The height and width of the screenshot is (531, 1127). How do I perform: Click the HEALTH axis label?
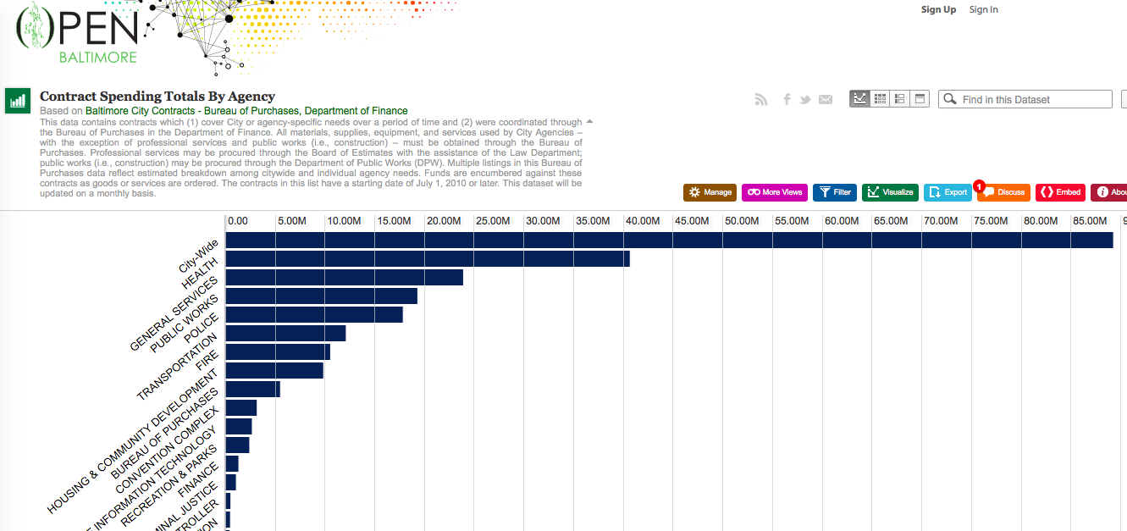point(201,273)
